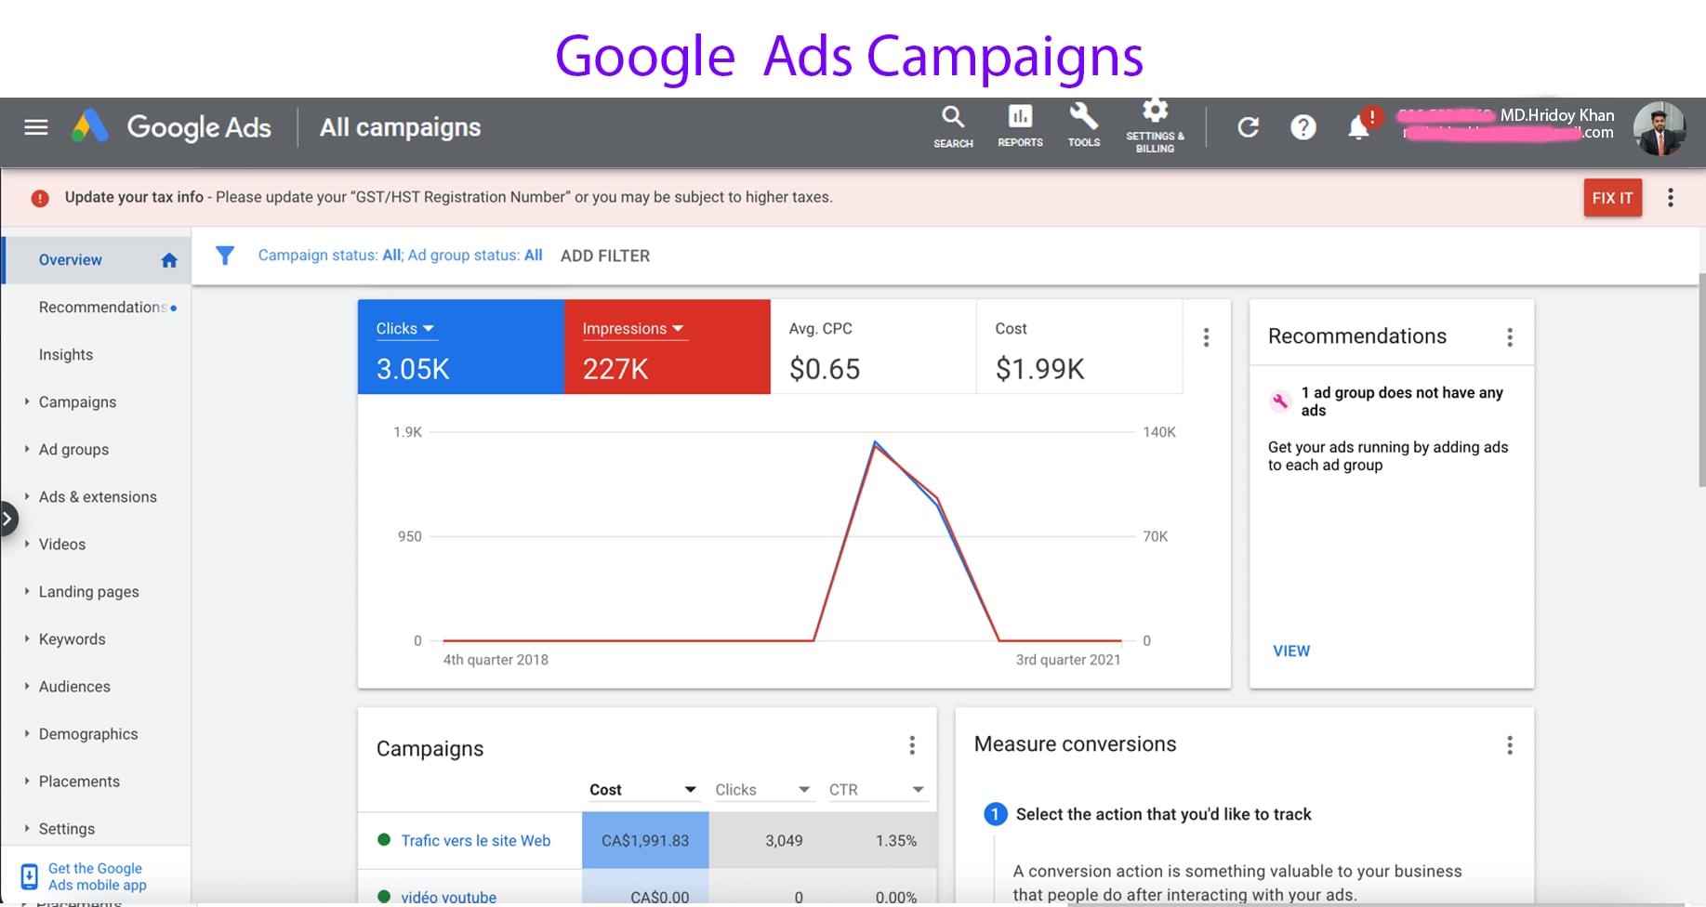Click the red tax warning icon
This screenshot has height=907, width=1706.
click(x=40, y=198)
